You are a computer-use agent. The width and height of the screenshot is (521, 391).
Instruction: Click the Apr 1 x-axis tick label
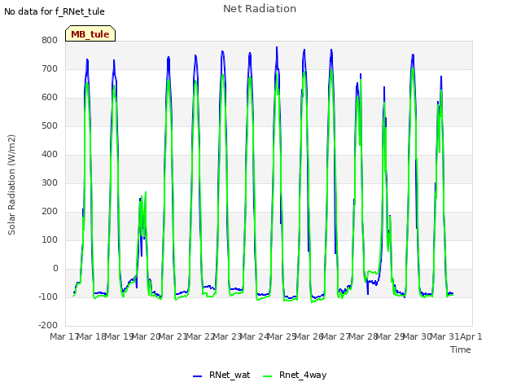pyautogui.click(x=471, y=336)
